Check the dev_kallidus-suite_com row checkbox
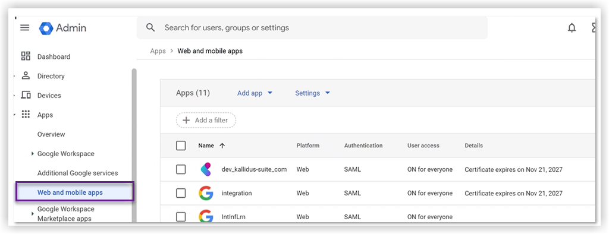 pos(181,170)
